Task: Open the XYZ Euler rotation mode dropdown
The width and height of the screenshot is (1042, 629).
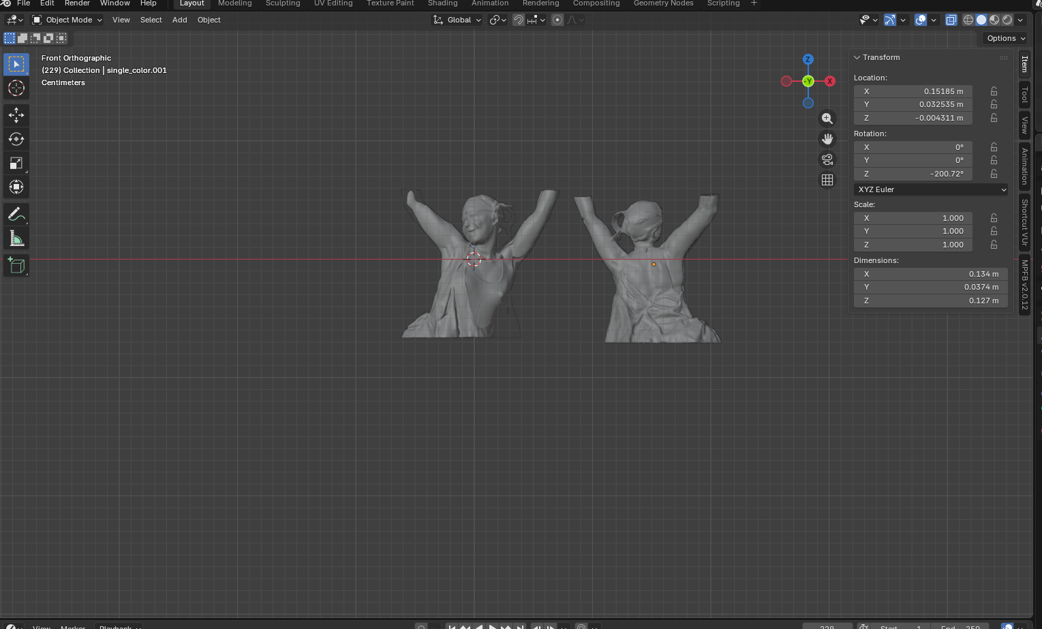Action: coord(931,189)
